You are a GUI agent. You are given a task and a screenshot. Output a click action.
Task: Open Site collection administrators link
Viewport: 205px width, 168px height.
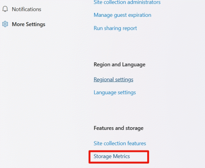click(127, 2)
